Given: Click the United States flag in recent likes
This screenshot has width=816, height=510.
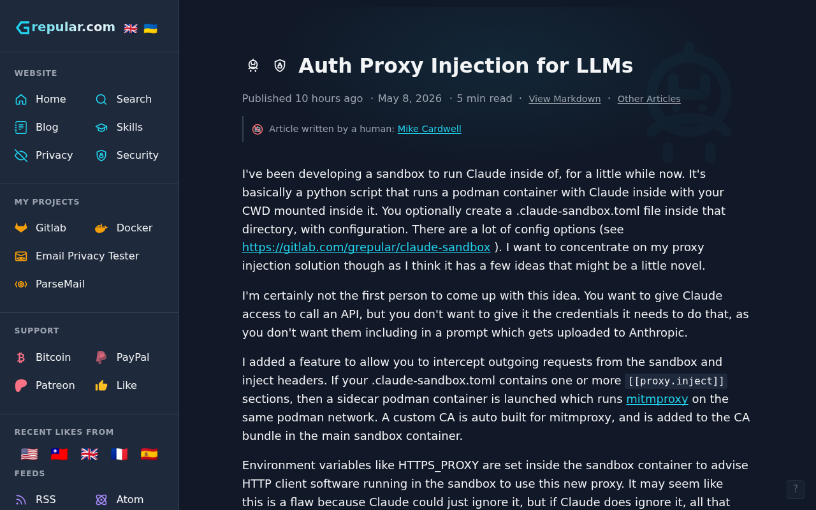Looking at the screenshot, I should tap(29, 455).
